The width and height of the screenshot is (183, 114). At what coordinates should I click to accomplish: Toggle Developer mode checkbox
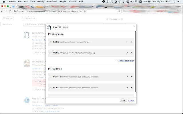107,19
